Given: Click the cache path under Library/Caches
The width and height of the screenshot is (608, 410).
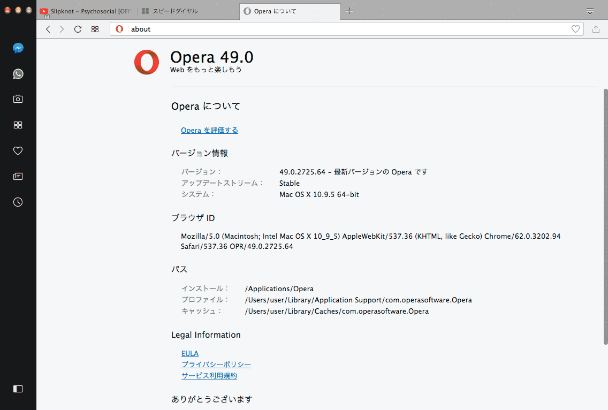Looking at the screenshot, I should click(x=337, y=311).
